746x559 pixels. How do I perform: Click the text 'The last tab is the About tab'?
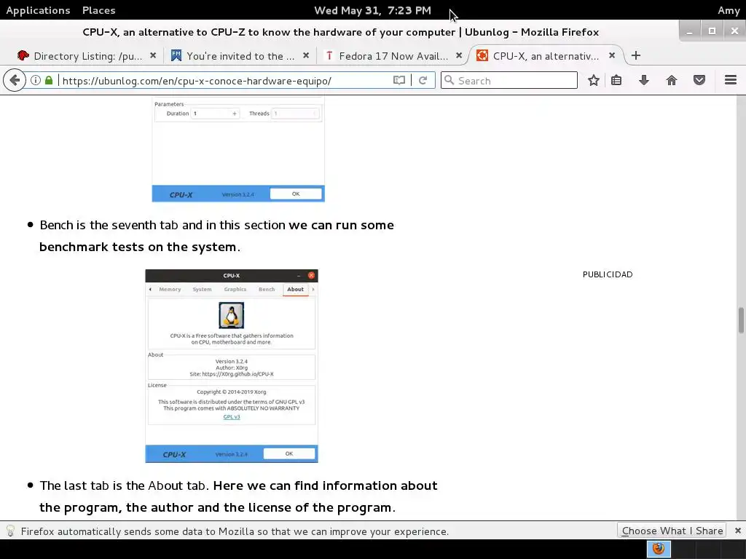pos(122,485)
